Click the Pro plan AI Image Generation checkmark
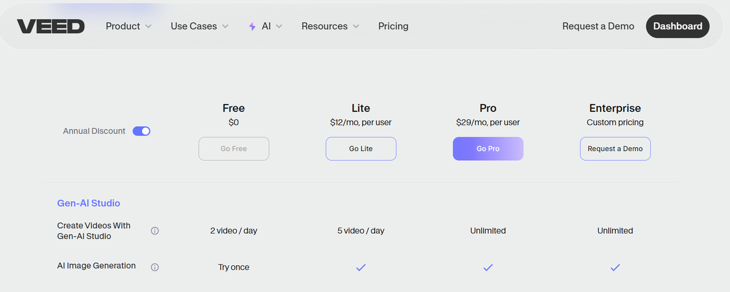 click(488, 267)
